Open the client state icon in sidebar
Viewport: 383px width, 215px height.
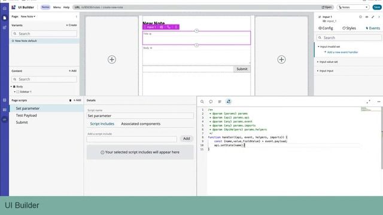point(4,110)
